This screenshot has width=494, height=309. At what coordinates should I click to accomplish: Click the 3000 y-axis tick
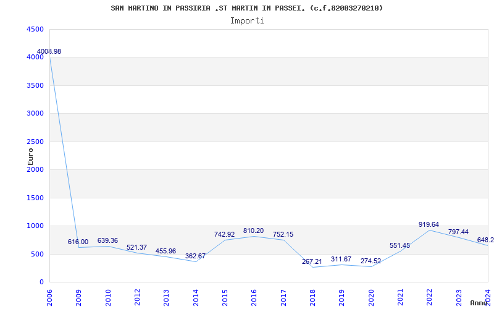[x=35, y=114]
